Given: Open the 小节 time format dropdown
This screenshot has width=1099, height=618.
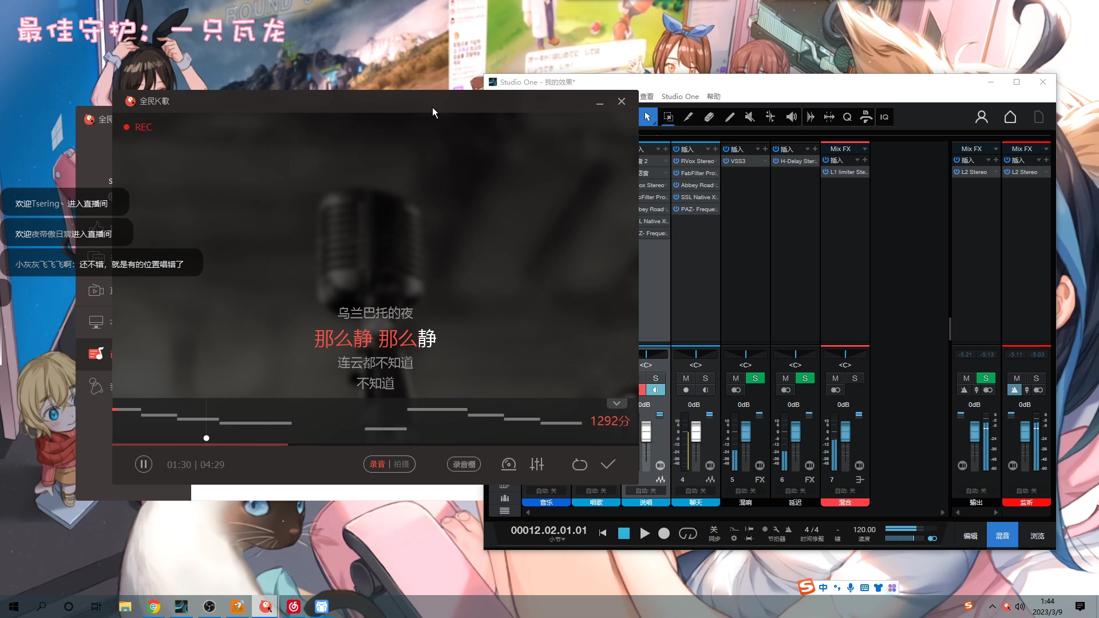Looking at the screenshot, I should (x=557, y=540).
